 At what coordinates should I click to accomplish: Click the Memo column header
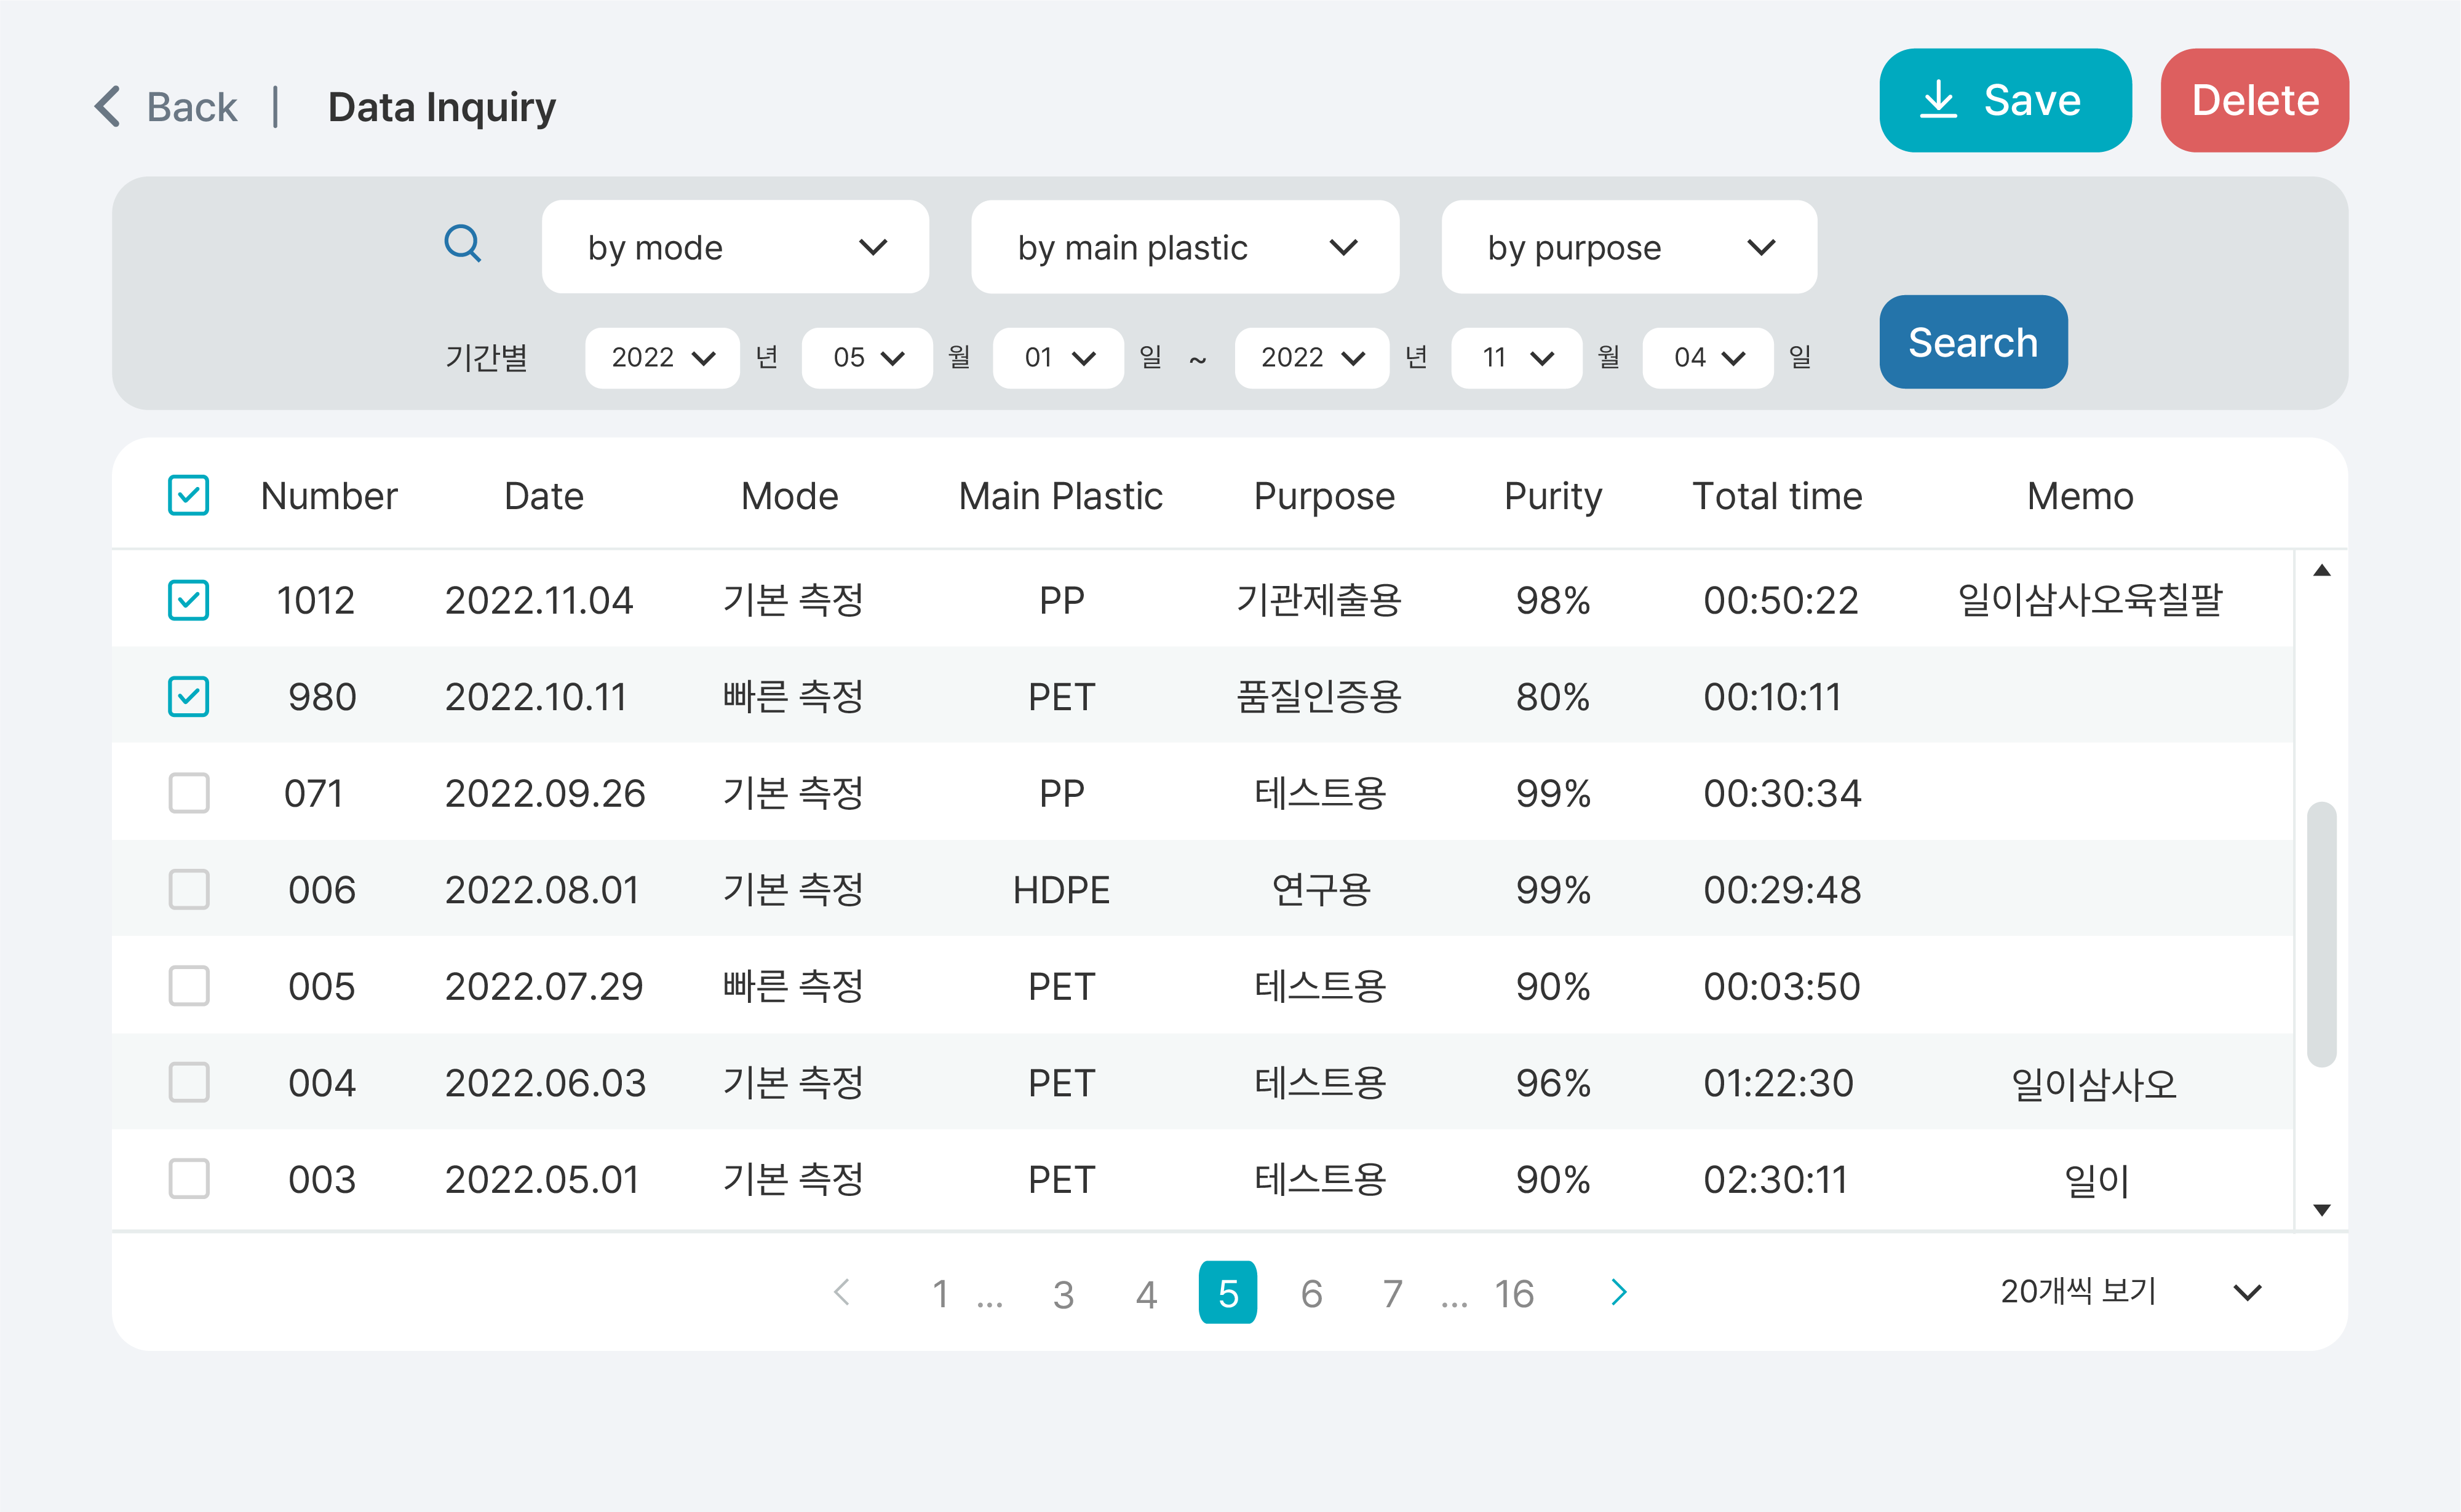[2080, 496]
